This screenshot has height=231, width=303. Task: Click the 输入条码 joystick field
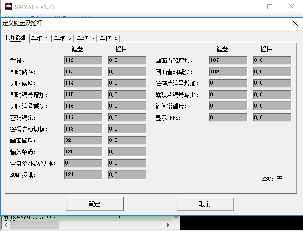[127, 151]
